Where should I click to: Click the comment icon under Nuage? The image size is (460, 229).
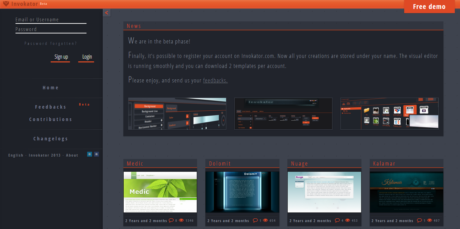click(x=337, y=220)
